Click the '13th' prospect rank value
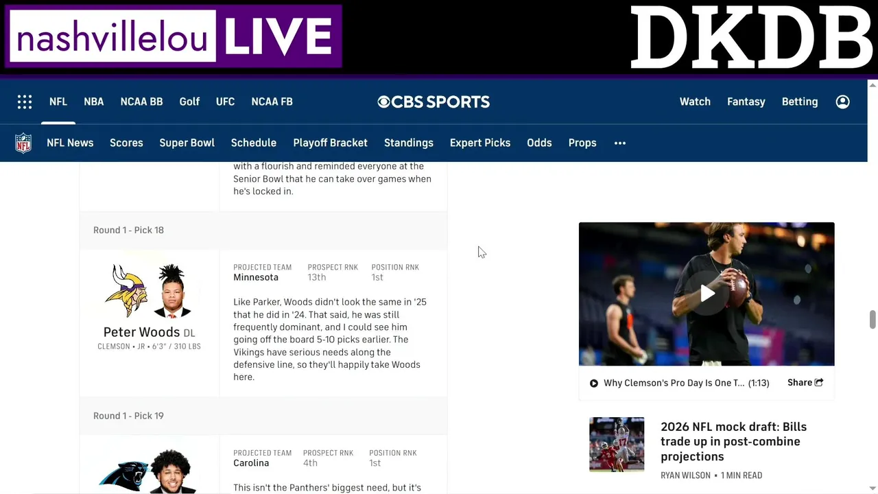 pos(317,277)
